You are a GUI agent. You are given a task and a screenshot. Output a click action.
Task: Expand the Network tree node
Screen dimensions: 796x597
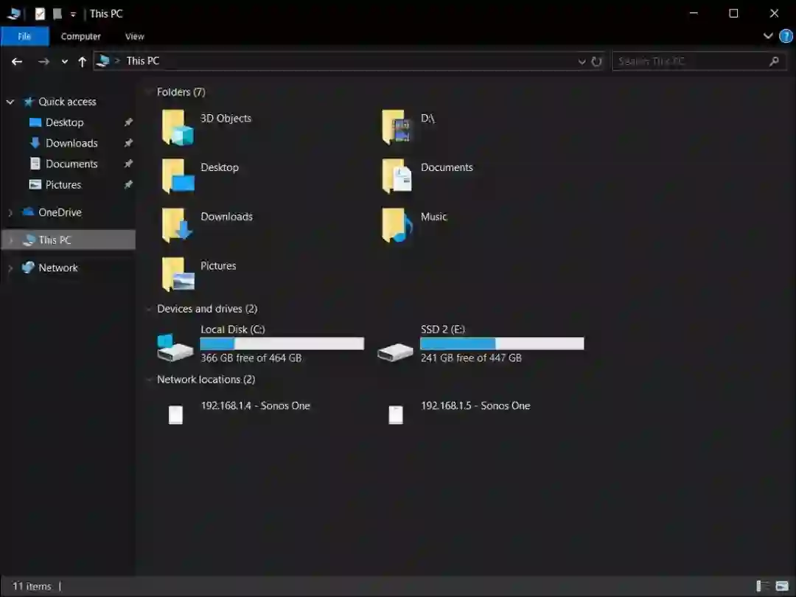tap(10, 268)
